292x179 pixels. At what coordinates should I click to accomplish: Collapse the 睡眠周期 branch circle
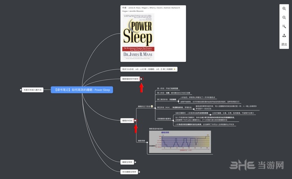(147, 142)
